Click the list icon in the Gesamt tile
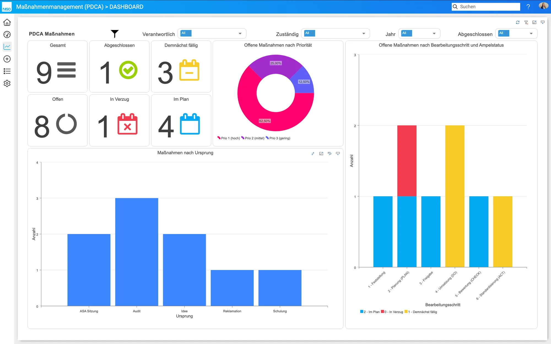The width and height of the screenshot is (551, 344). click(x=66, y=70)
